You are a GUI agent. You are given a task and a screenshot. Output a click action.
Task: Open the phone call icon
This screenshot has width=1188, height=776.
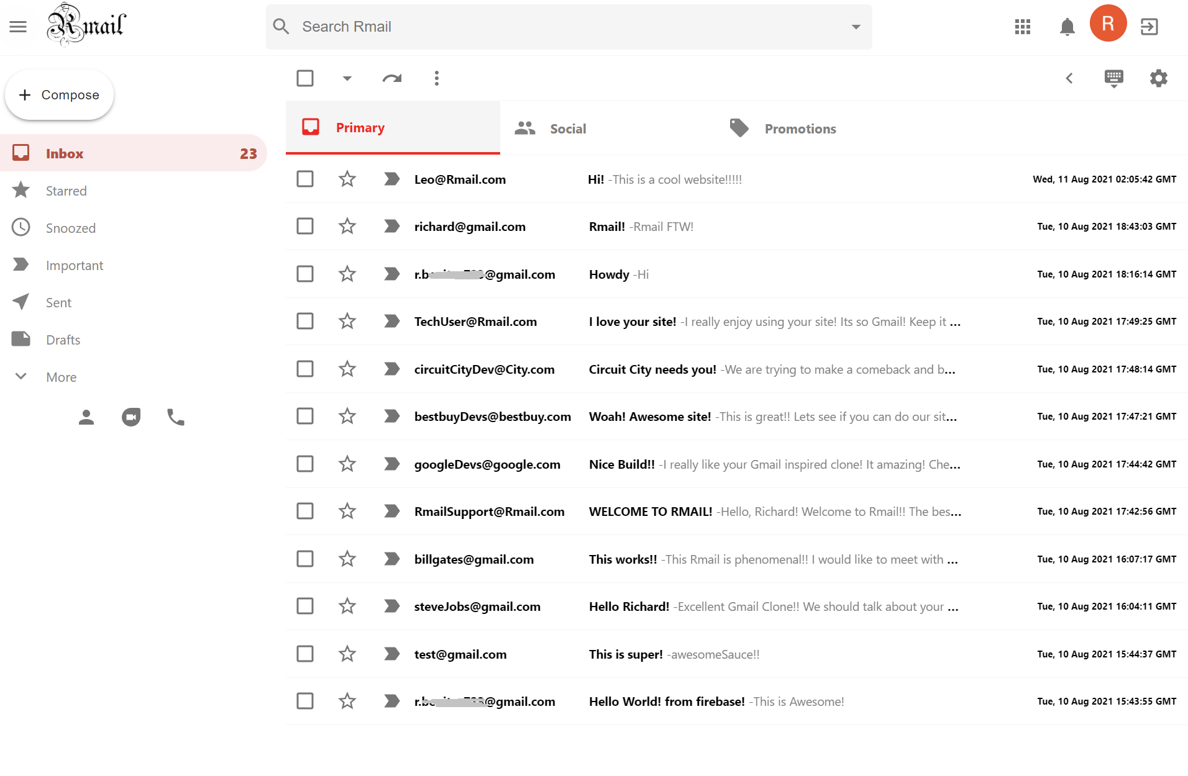point(175,417)
